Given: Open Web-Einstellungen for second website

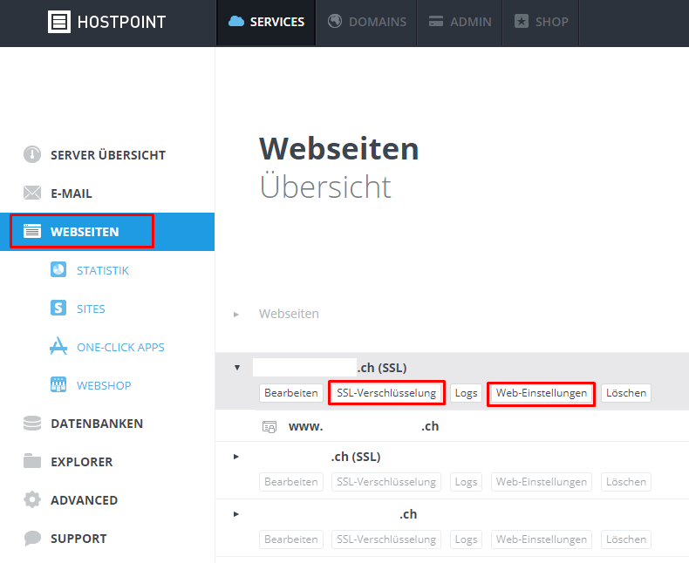Looking at the screenshot, I should click(542, 482).
